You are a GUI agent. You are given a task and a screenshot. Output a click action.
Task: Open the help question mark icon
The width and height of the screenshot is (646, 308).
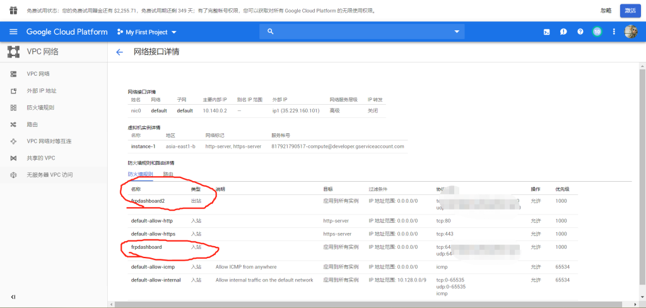point(580,32)
